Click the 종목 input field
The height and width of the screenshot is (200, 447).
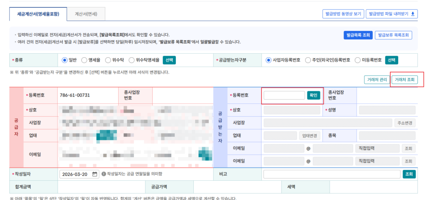click(x=387, y=136)
